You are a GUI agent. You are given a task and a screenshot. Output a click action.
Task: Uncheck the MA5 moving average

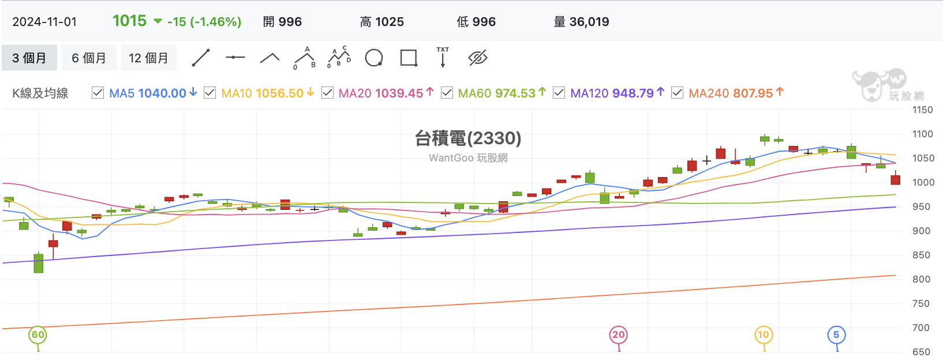(98, 93)
